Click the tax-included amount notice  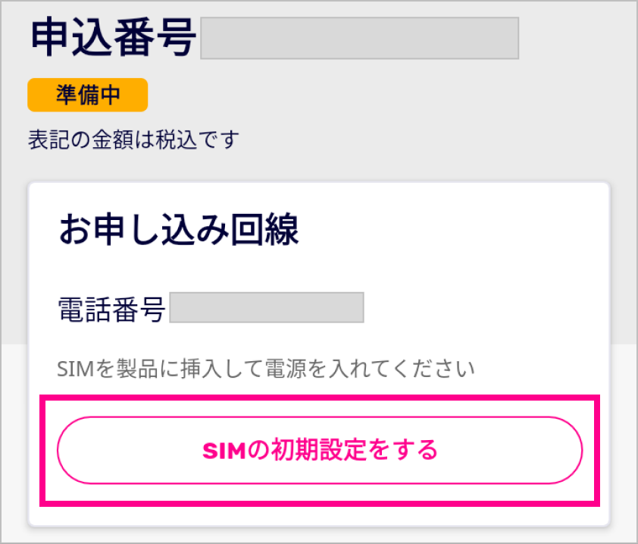coord(133,140)
